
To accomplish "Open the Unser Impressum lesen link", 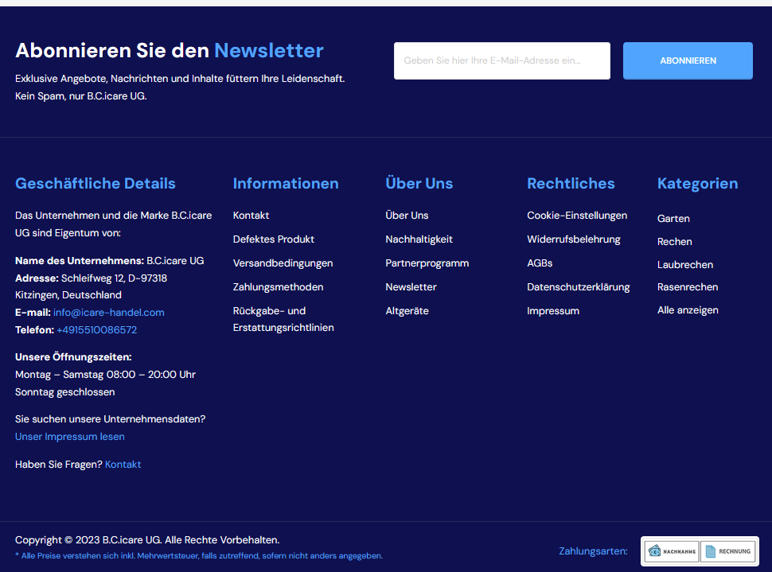I will click(x=70, y=437).
